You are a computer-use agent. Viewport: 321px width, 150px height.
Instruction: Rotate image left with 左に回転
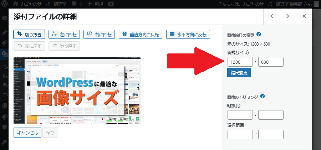point(64,35)
